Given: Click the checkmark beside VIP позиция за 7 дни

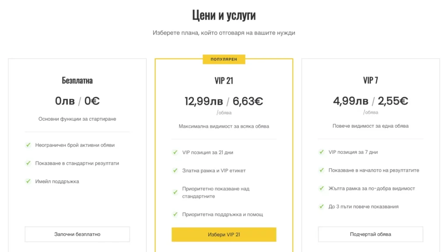Looking at the screenshot, I should click(322, 152).
